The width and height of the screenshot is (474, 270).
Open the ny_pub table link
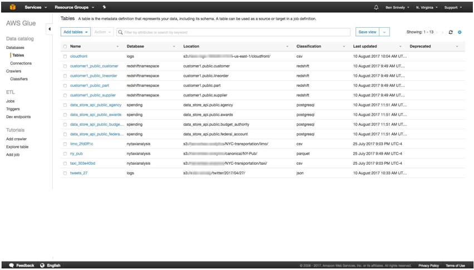click(76, 154)
